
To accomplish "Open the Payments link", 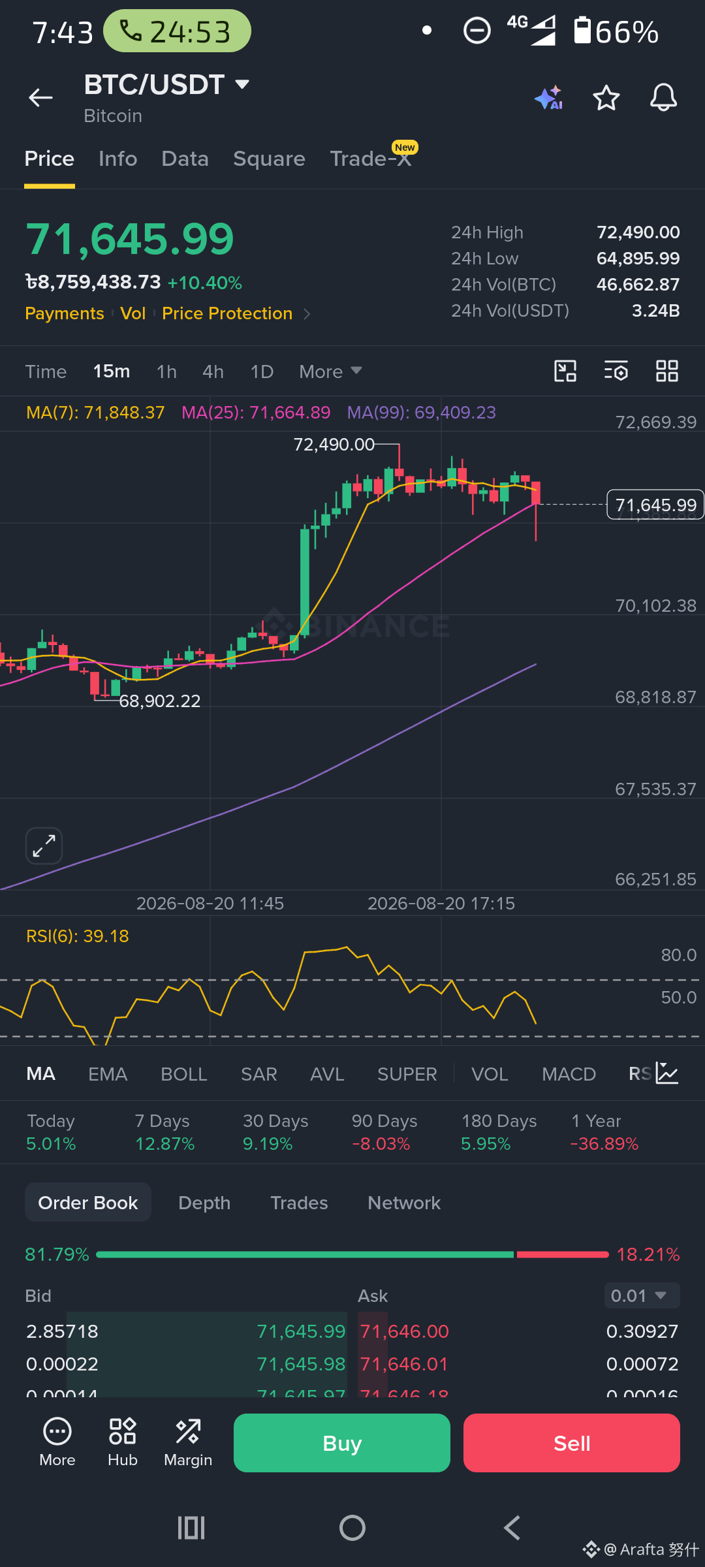I will click(x=65, y=314).
